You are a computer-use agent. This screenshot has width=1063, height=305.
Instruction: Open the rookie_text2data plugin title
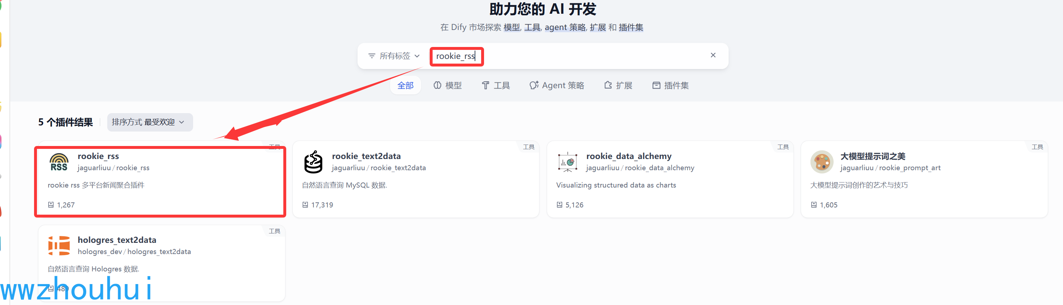[x=366, y=156]
